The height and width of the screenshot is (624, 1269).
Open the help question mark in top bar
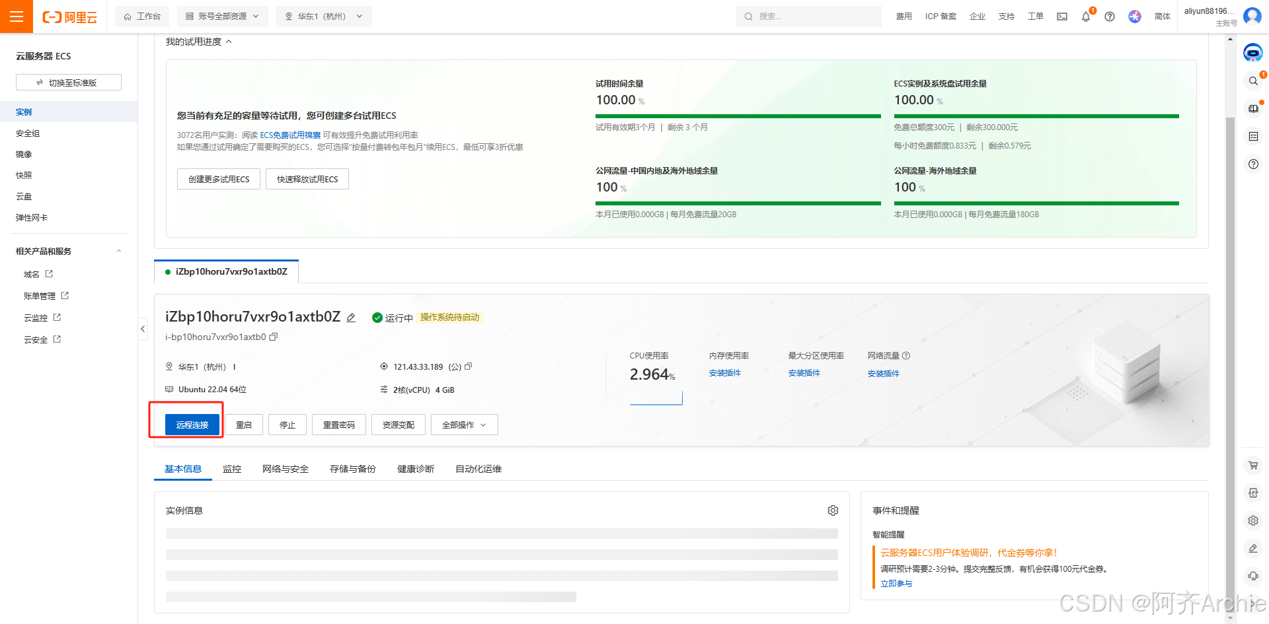click(1110, 17)
